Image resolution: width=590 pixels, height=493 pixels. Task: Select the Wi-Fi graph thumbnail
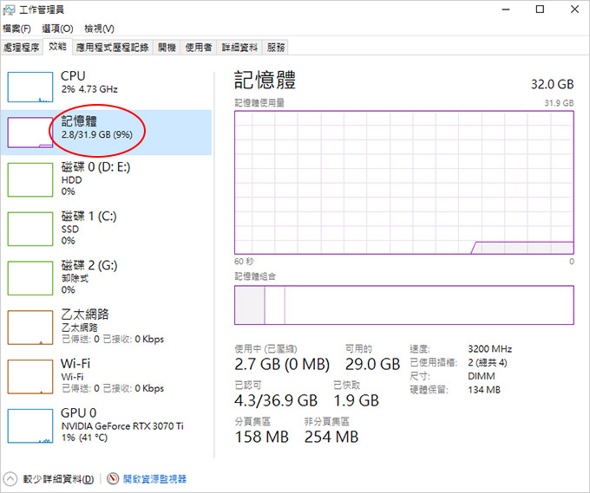30,377
